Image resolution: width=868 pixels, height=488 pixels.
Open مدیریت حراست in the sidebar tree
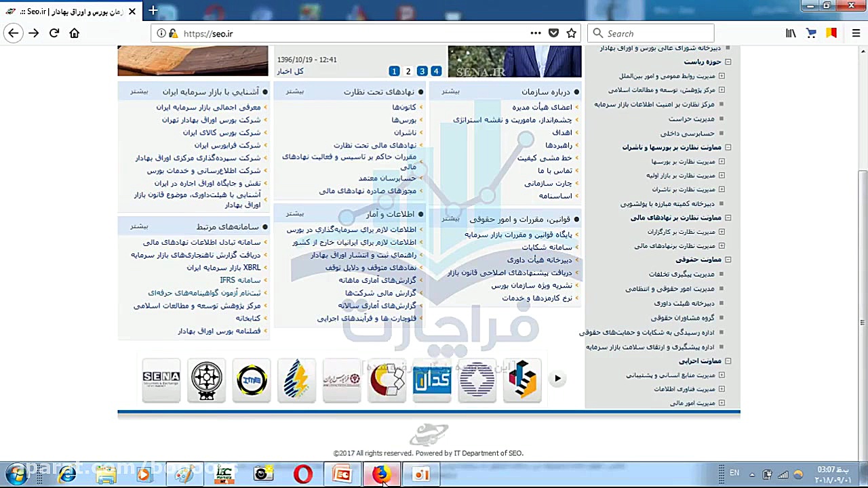pyautogui.click(x=692, y=119)
